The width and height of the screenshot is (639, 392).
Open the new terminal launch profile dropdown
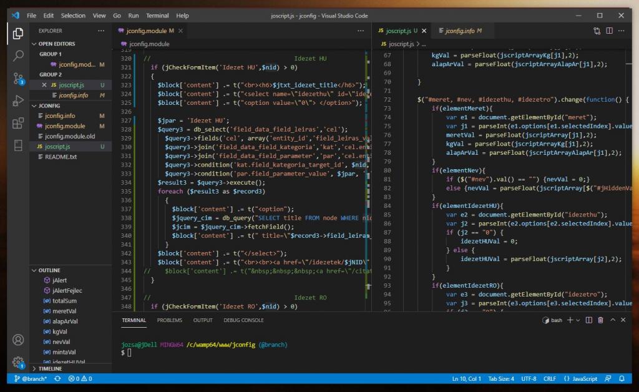pos(578,320)
